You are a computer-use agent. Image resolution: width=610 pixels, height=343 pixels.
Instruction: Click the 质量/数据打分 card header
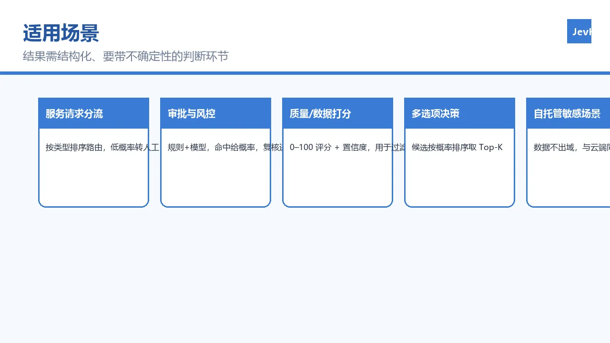[337, 113]
